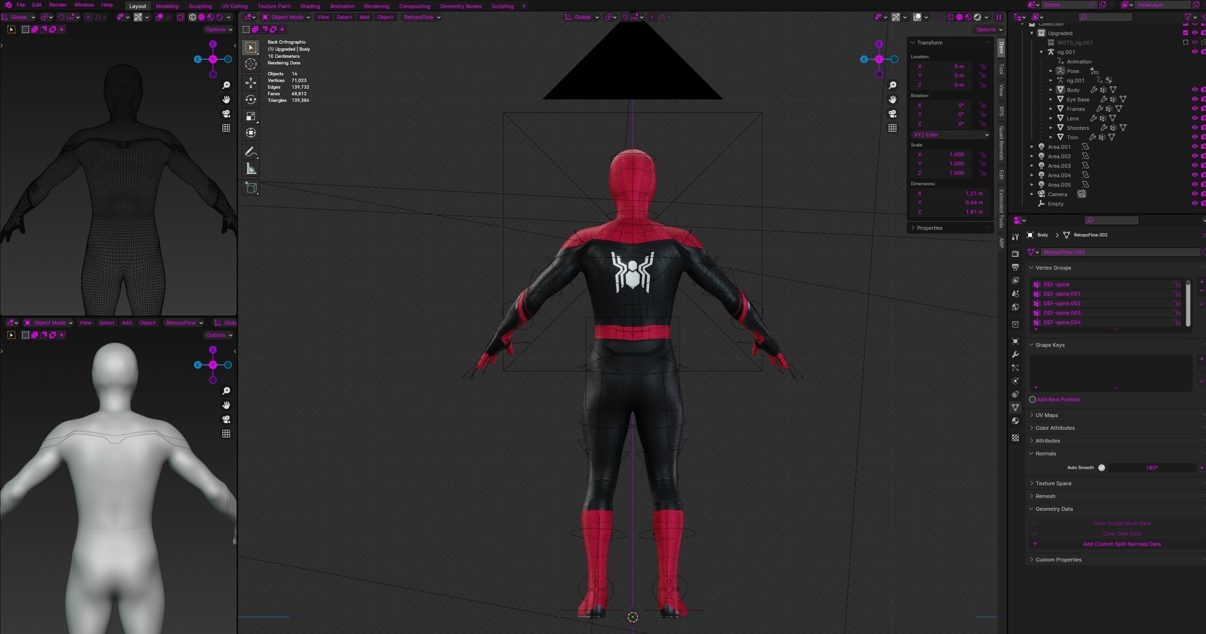The width and height of the screenshot is (1206, 634).
Task: Click Add Custom Split Normals Data button
Action: pyautogui.click(x=1122, y=544)
